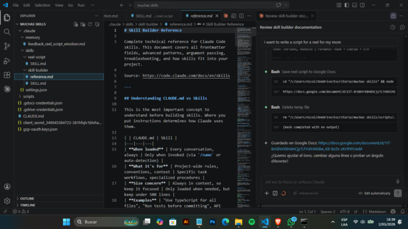The width and height of the screenshot is (408, 229).
Task: Open the Run menu
Action: pyautogui.click(x=81, y=5)
